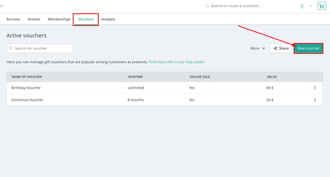The width and height of the screenshot is (330, 177).
Task: Expand the chevron next to profile avatar
Action: click(311, 6)
